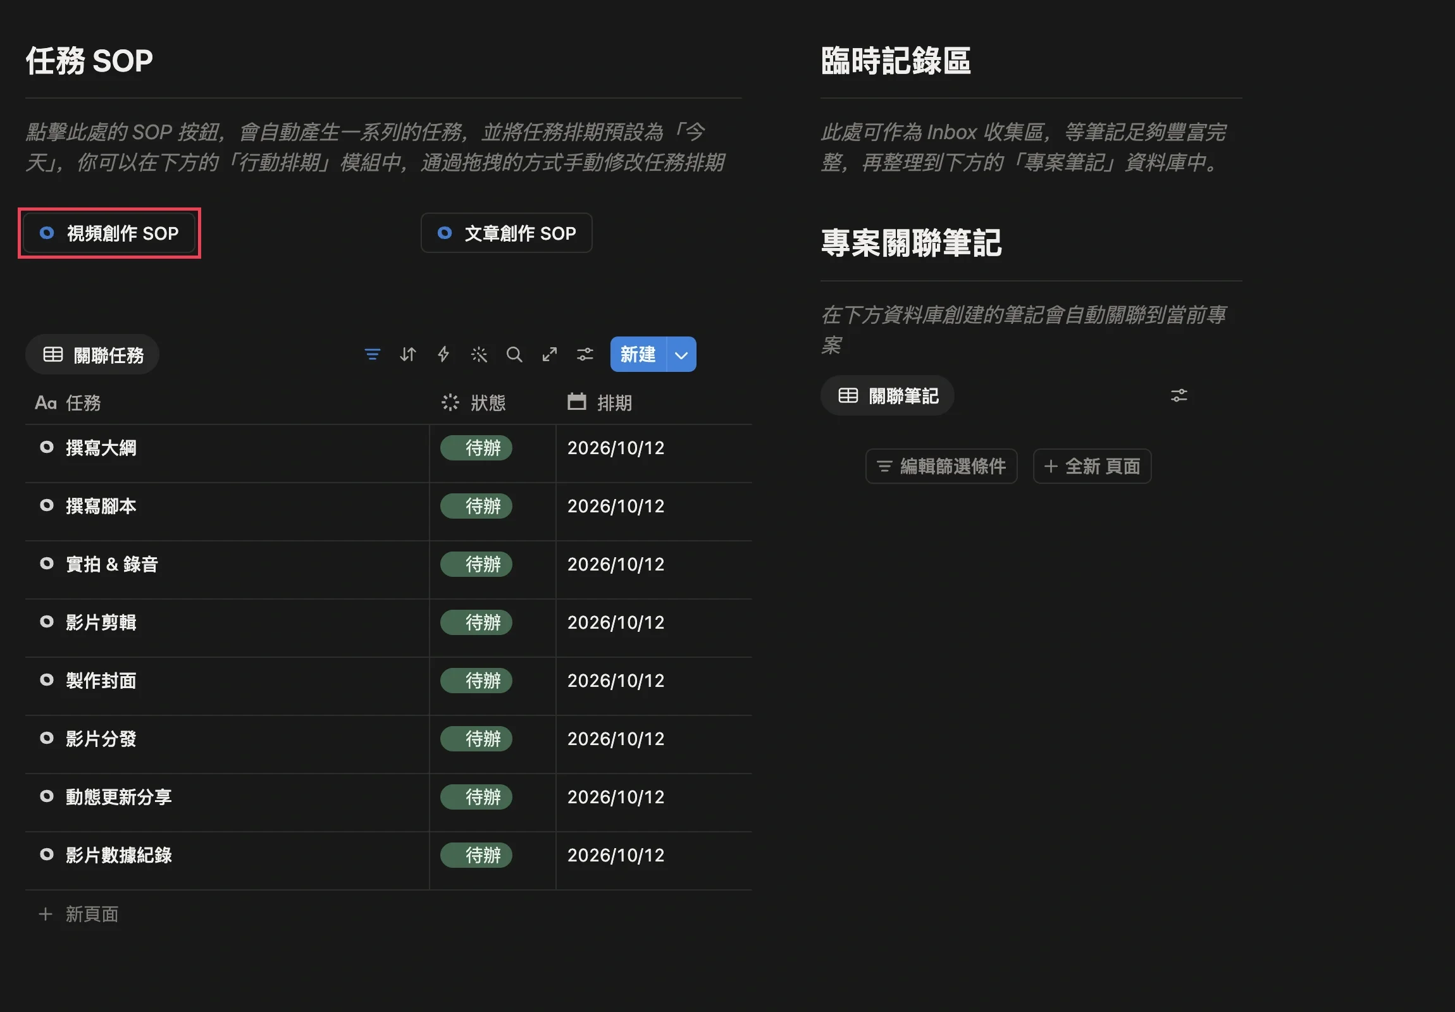Click the 文章創作 SOP button
1455x1012 pixels.
point(506,233)
